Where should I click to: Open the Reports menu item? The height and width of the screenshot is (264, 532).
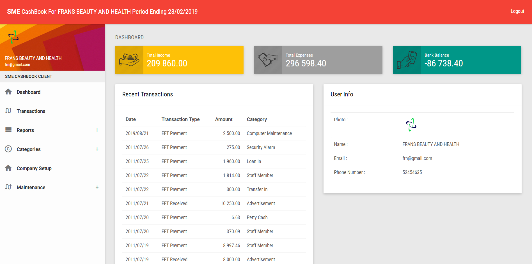click(52, 130)
